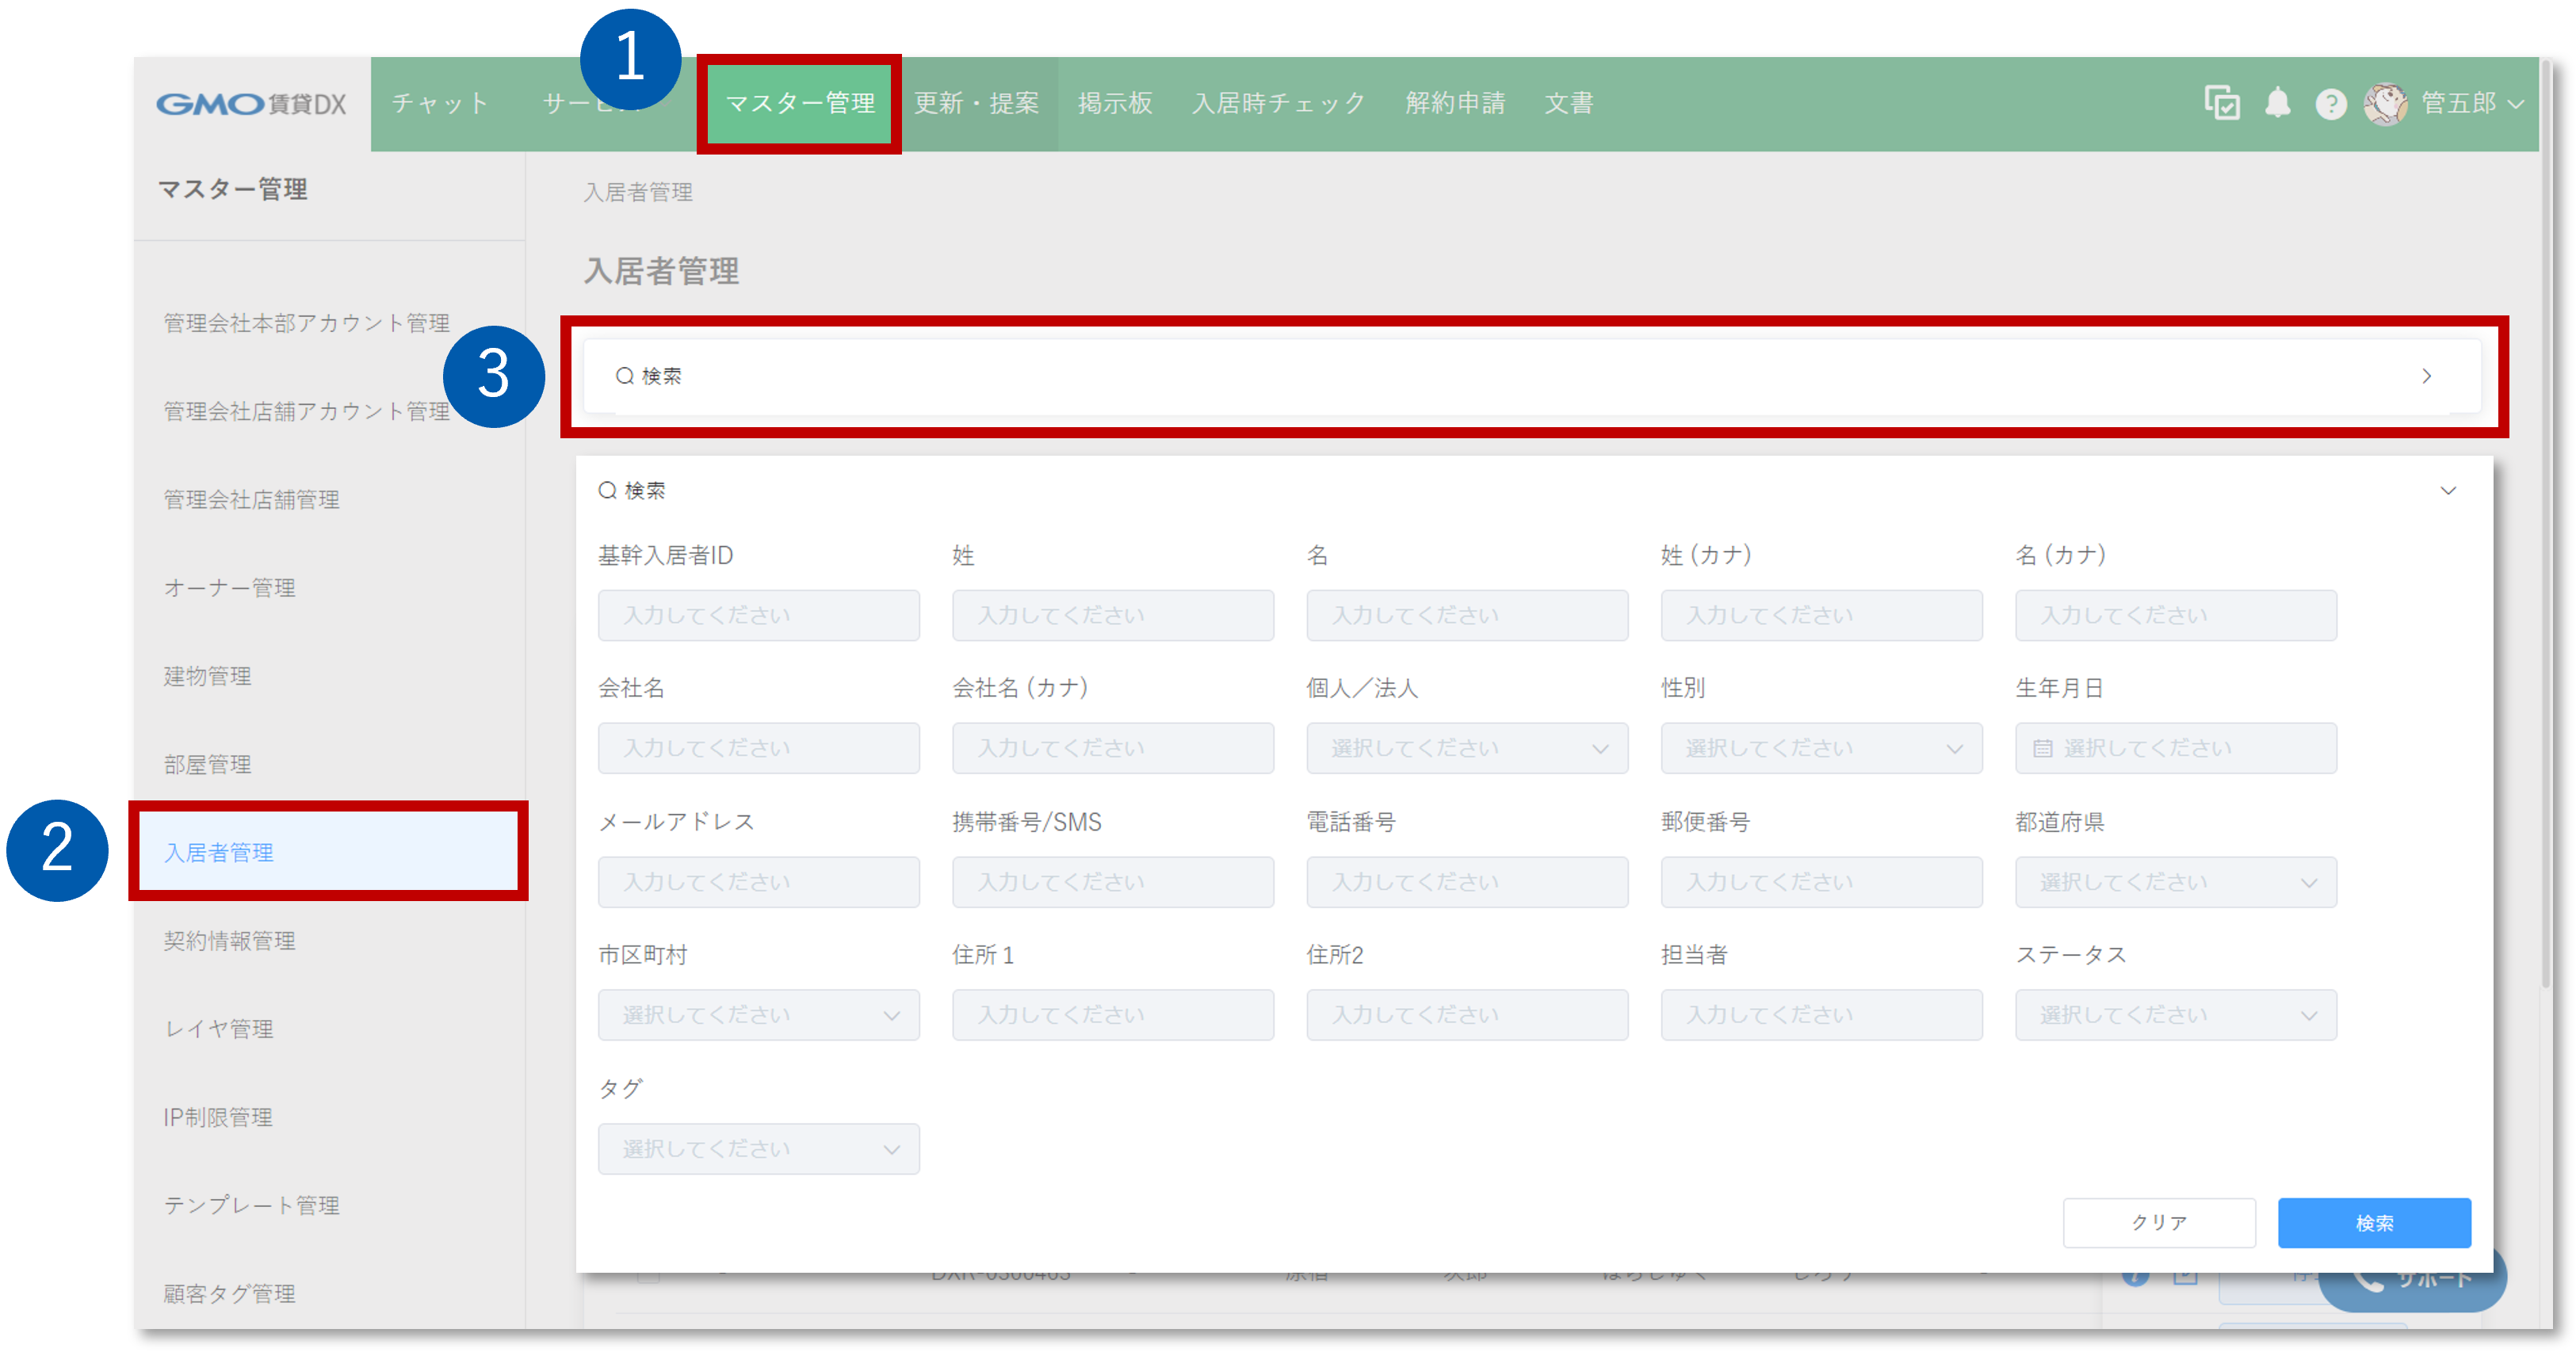Open the 掲示板 menu item
Screen dimensions: 2576x1352
[x=1114, y=103]
